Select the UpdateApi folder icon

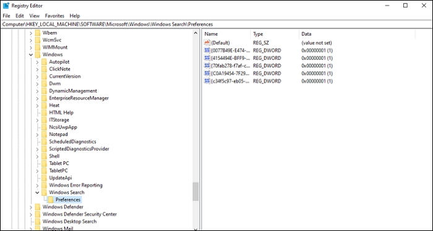[44, 178]
